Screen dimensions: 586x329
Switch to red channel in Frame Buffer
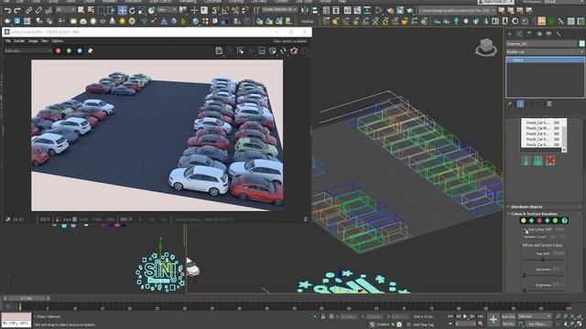point(59,51)
